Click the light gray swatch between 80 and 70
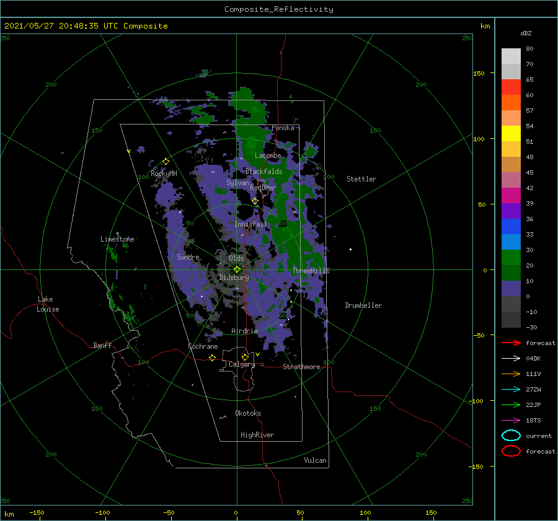 tap(511, 56)
